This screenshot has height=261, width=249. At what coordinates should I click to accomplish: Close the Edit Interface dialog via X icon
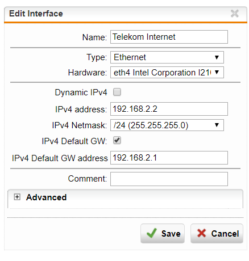click(x=235, y=14)
